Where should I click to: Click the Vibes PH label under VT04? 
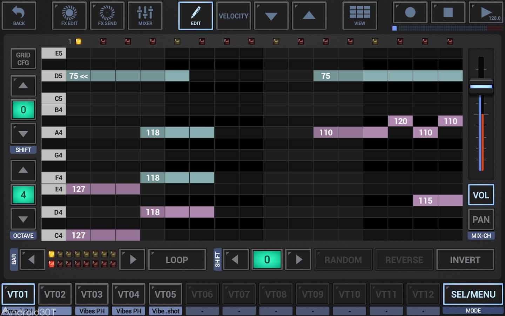(129, 311)
